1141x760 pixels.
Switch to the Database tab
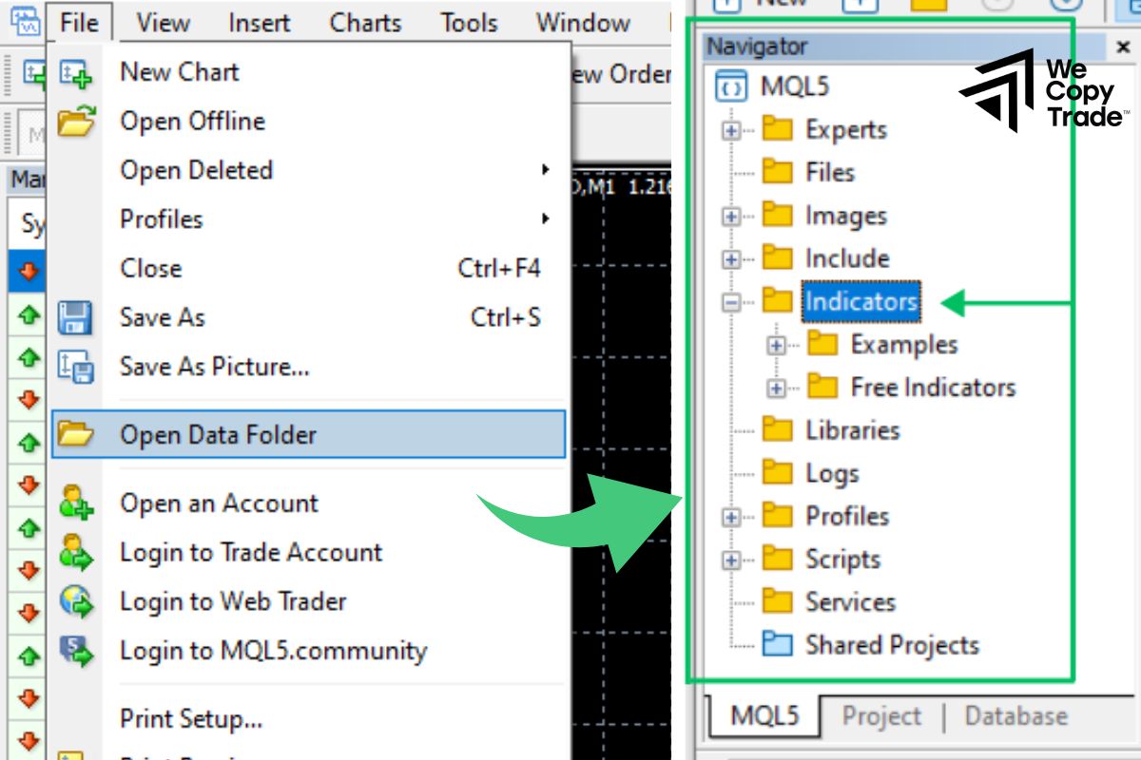click(x=1016, y=716)
